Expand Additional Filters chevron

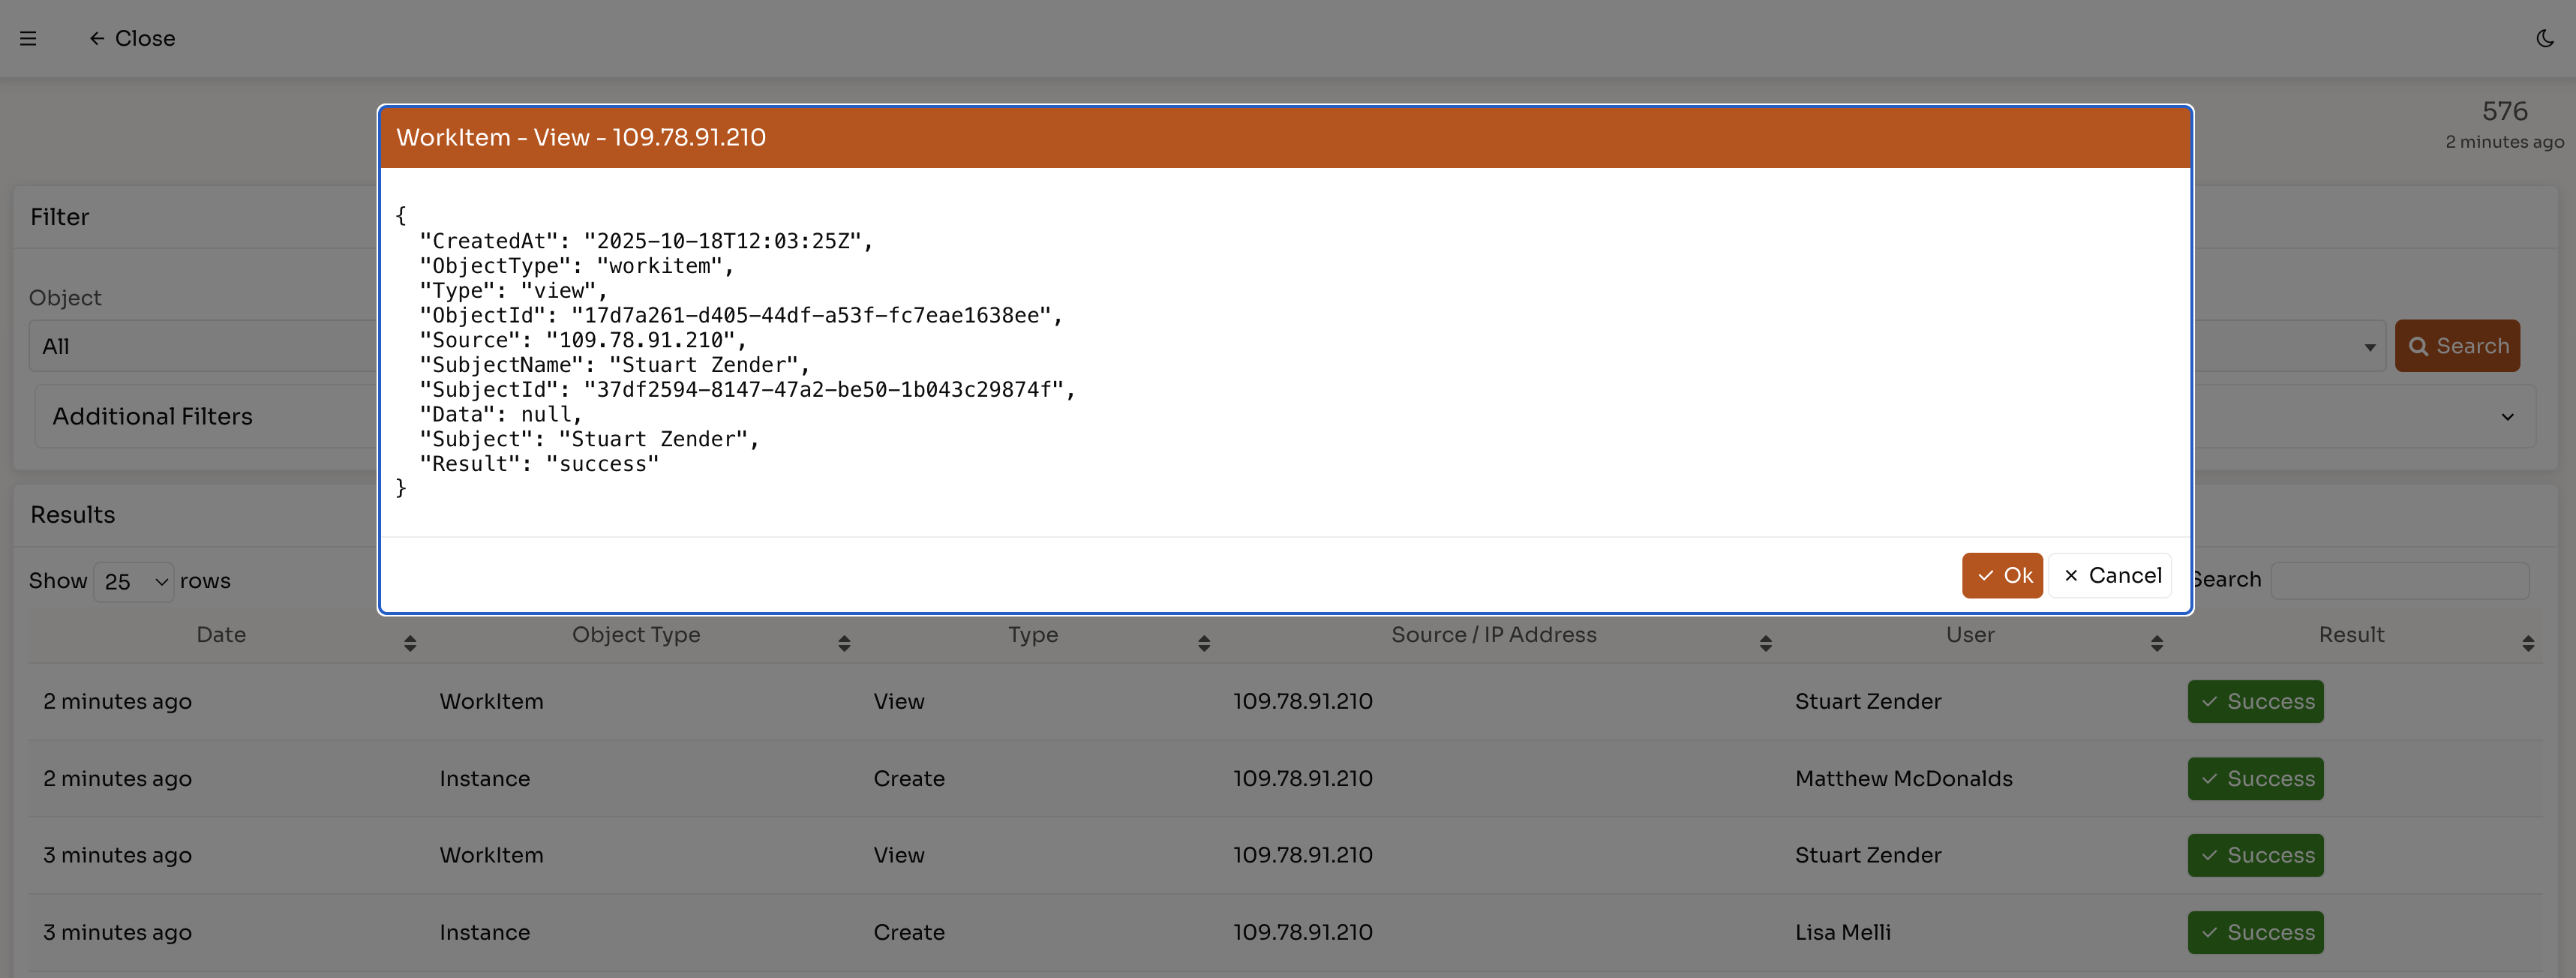click(2507, 417)
